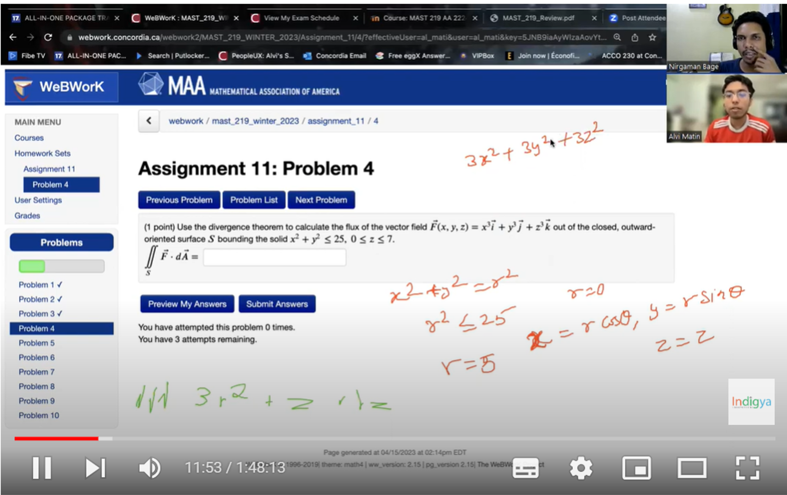The image size is (787, 495).
Task: Click the share icon in address bar
Action: tap(635, 37)
